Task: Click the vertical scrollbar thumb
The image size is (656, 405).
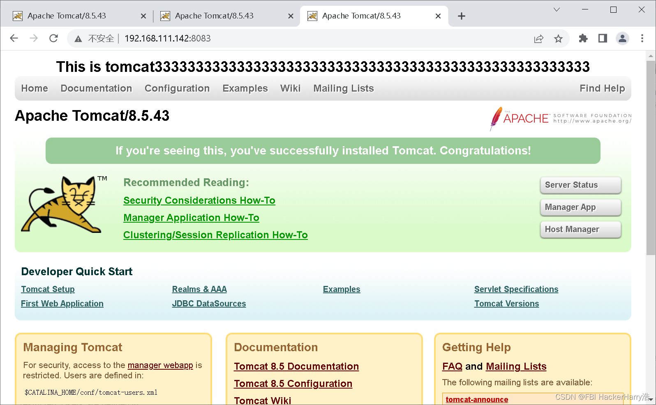Action: pyautogui.click(x=651, y=158)
